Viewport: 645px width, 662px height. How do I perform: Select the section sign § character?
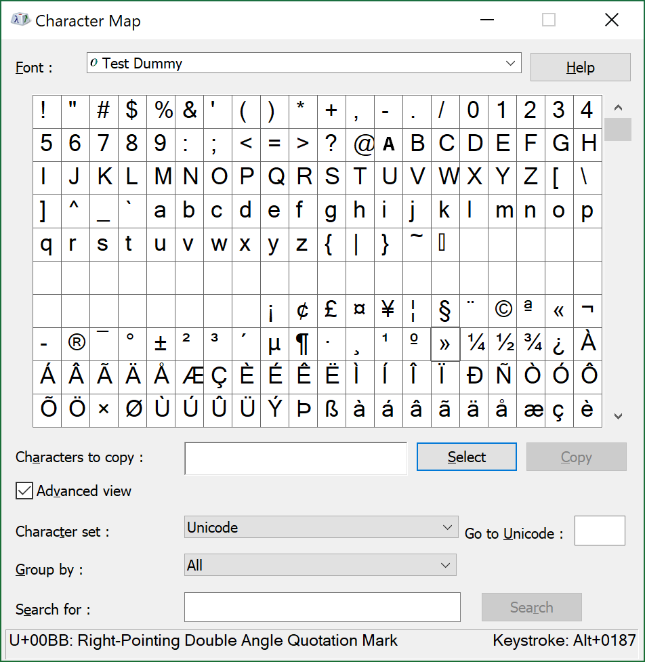445,311
